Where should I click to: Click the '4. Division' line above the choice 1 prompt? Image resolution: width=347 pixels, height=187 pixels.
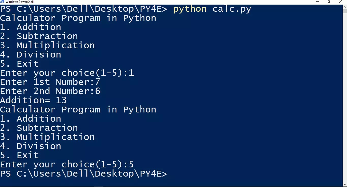(x=31, y=54)
